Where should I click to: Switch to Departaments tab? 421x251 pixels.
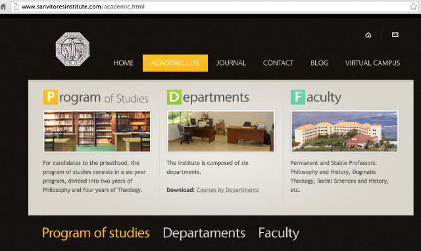(204, 233)
